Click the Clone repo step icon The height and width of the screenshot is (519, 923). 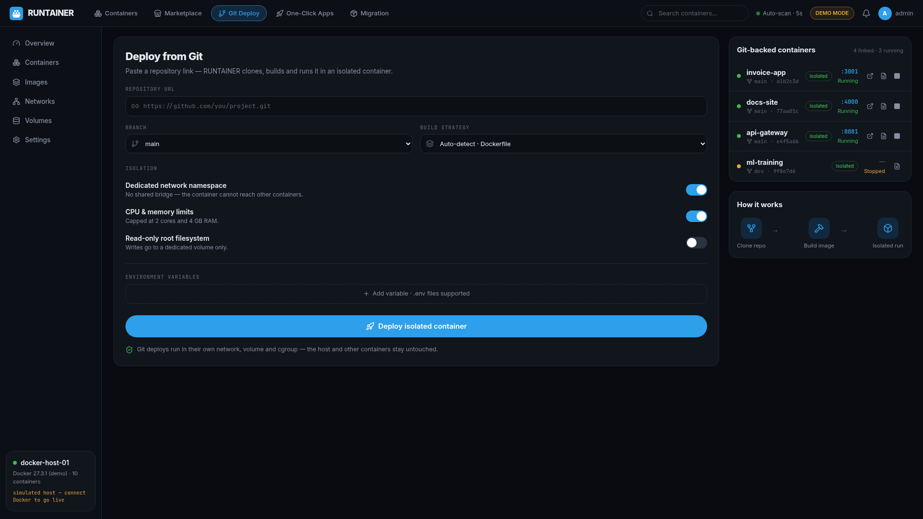[751, 228]
